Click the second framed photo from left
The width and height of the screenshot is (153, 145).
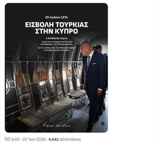coord(44,95)
